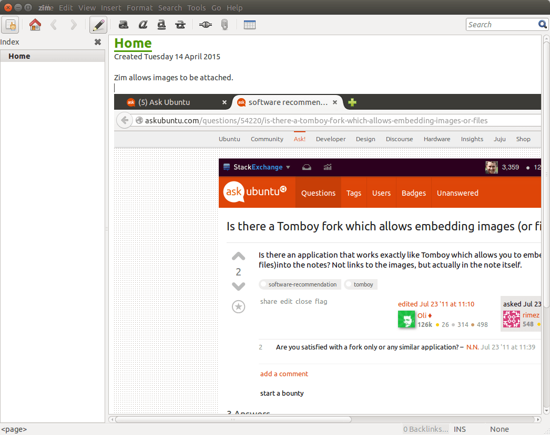Close the Index side pane
This screenshot has height=435, width=550.
coord(98,42)
